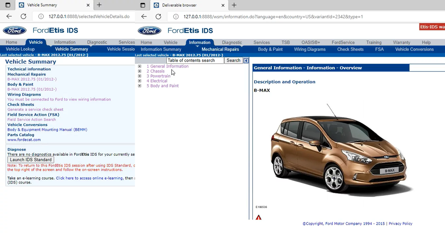Open the www.fordecat.com parts catalog link
445x233 pixels.
click(24, 140)
